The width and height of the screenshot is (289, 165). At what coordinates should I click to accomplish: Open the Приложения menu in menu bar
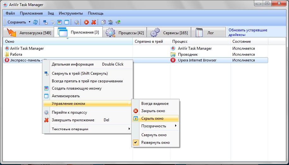[31, 13]
